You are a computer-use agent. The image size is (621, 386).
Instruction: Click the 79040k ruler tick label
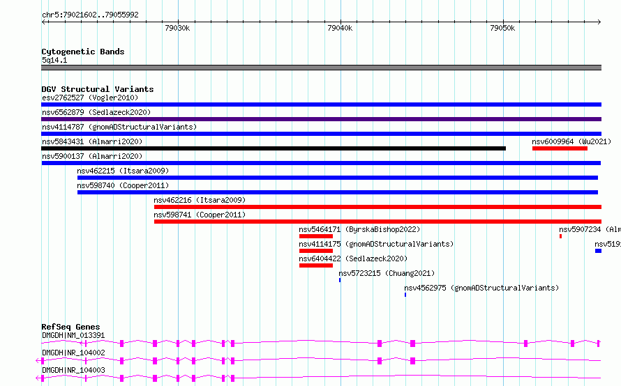click(x=340, y=28)
